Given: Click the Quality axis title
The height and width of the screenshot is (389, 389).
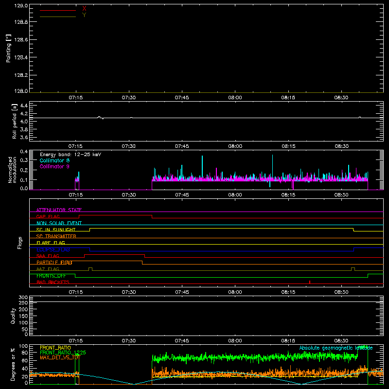Looking at the screenshot, I should (x=13, y=316).
